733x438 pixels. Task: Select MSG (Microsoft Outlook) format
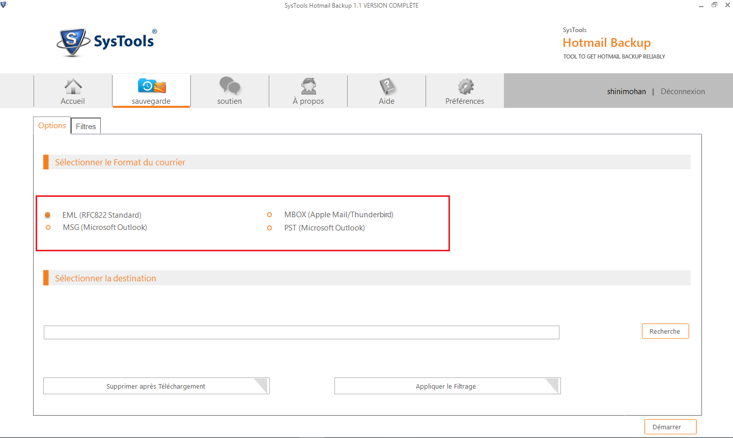click(x=48, y=227)
